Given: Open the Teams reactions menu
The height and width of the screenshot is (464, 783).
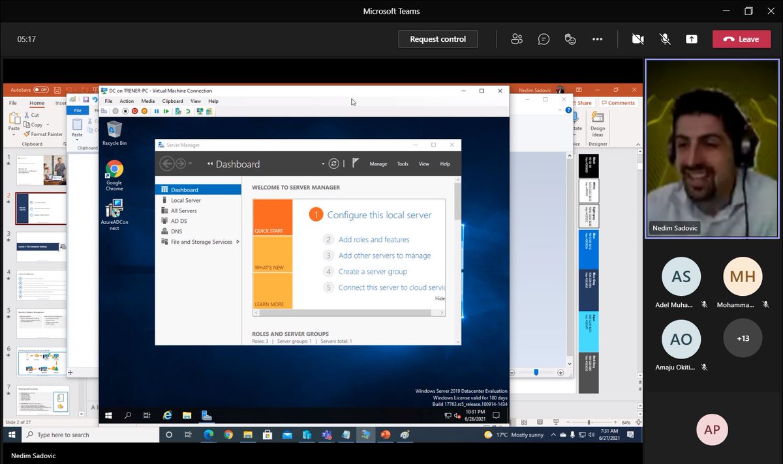Looking at the screenshot, I should coord(570,39).
